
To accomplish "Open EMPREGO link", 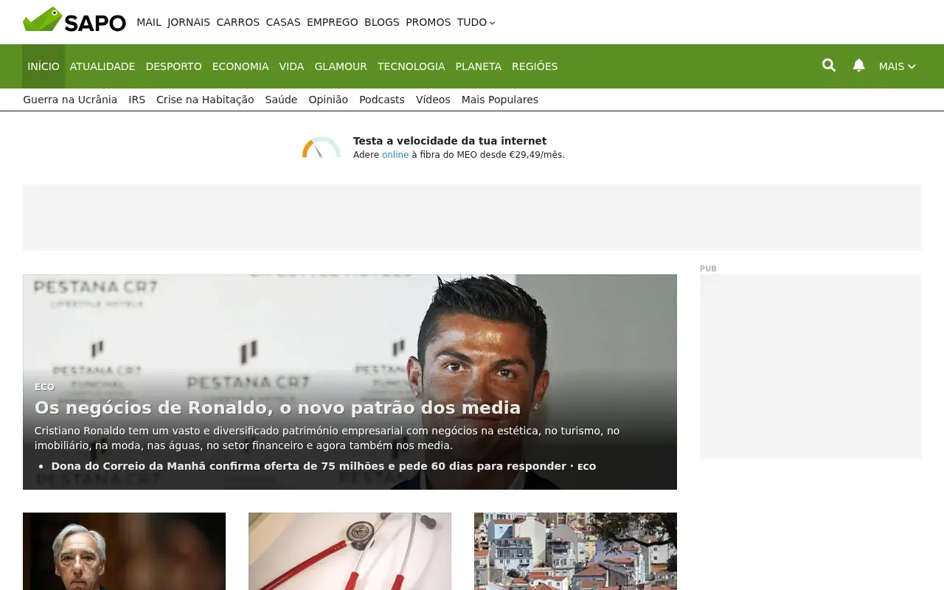I will coord(333,22).
